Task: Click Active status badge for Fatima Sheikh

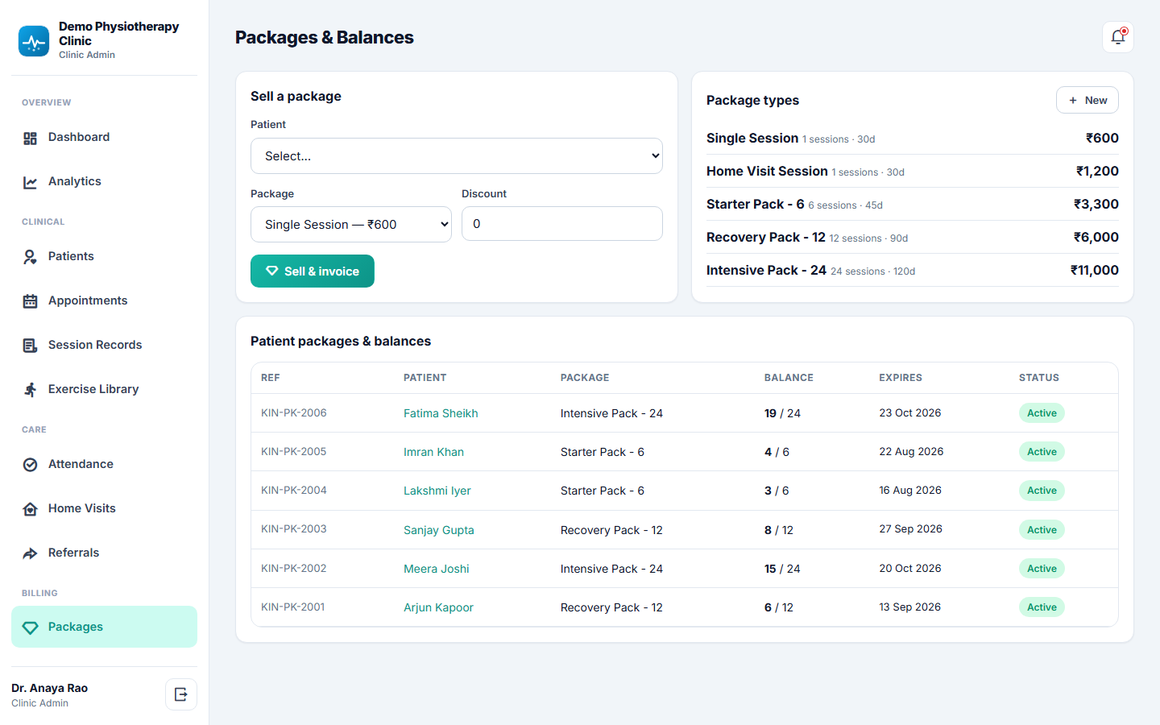Action: click(x=1042, y=413)
